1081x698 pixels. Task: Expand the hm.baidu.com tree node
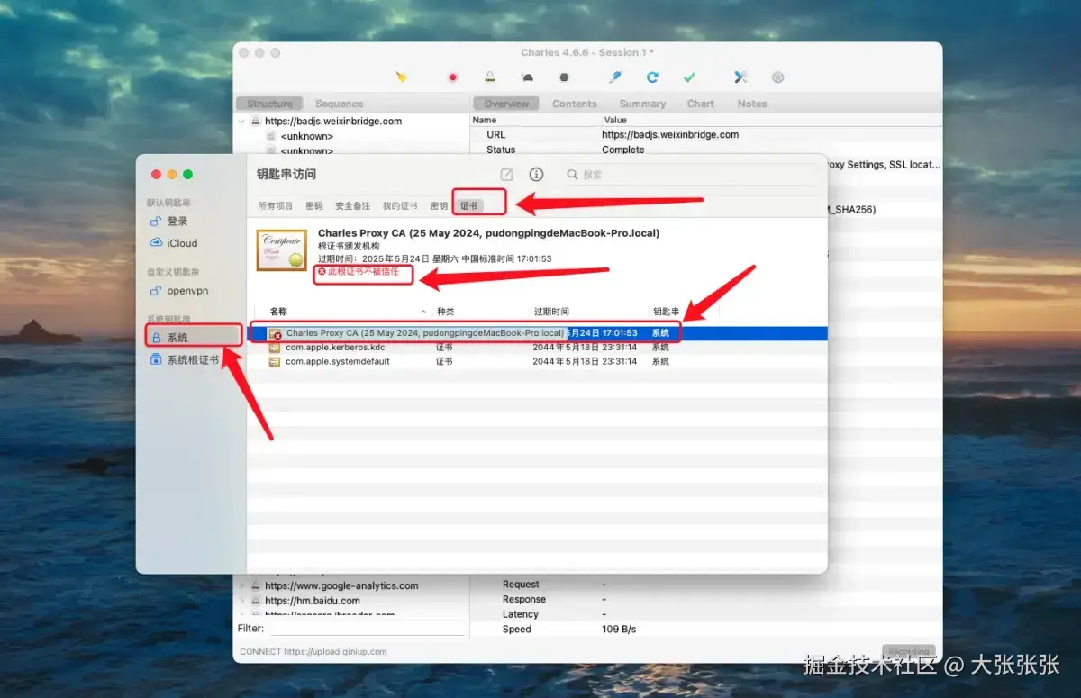(x=241, y=601)
